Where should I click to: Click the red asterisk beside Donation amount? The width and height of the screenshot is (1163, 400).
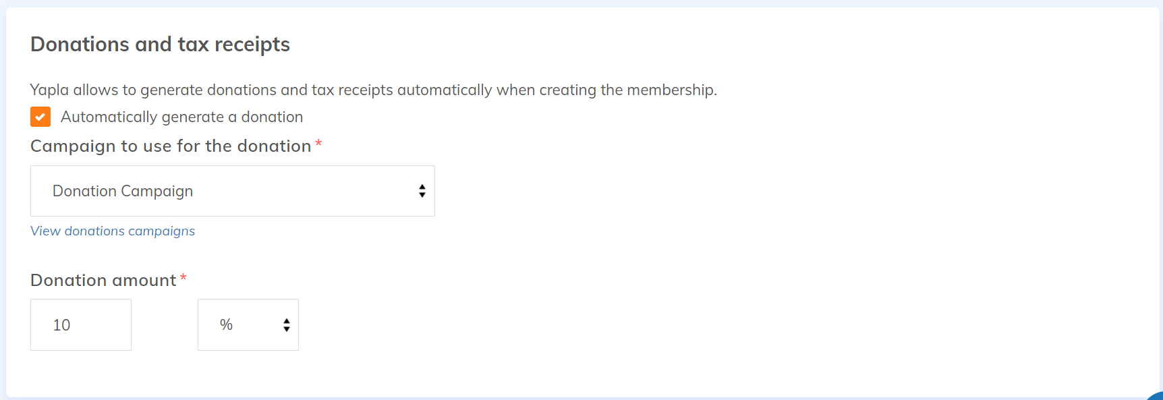tap(183, 278)
